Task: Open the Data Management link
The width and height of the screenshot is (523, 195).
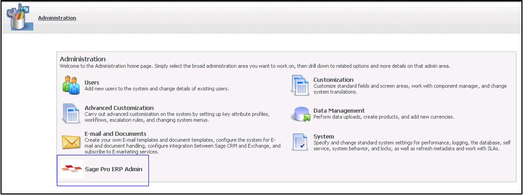Action: (x=339, y=111)
